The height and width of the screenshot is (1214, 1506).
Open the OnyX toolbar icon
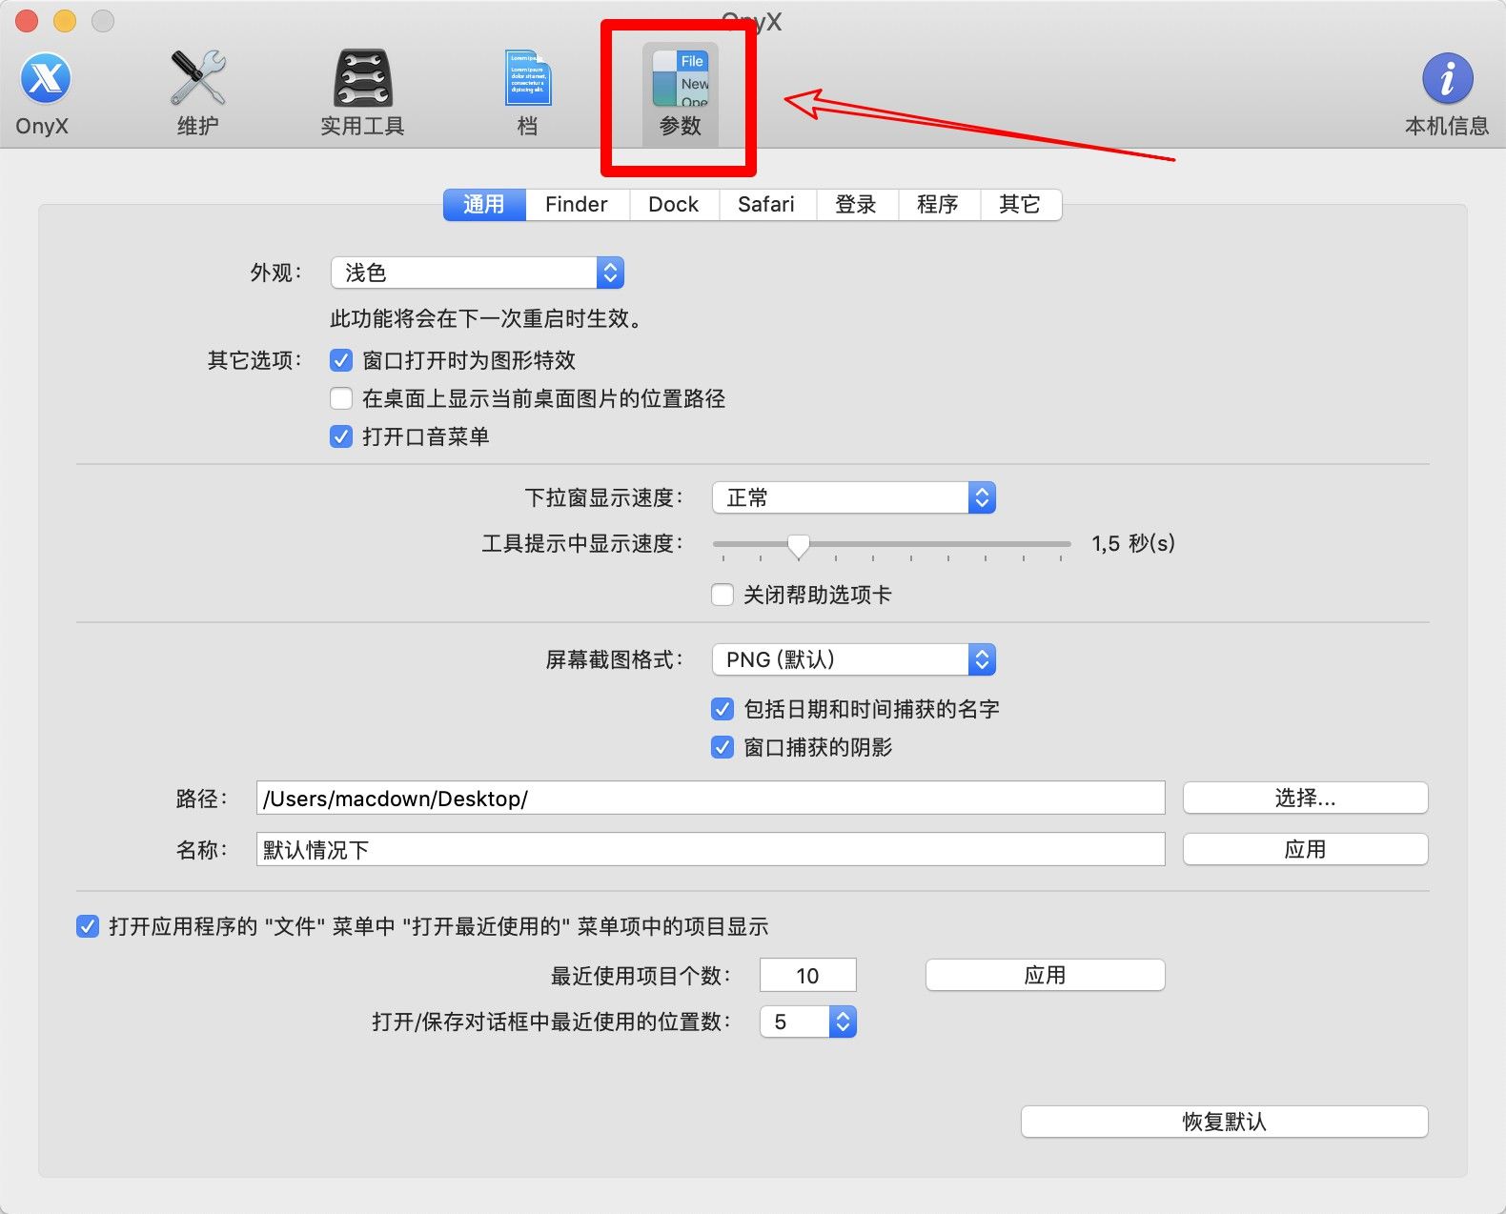pyautogui.click(x=44, y=93)
